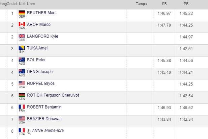
Task: Sort by the SB column header
Action: coord(164,4)
